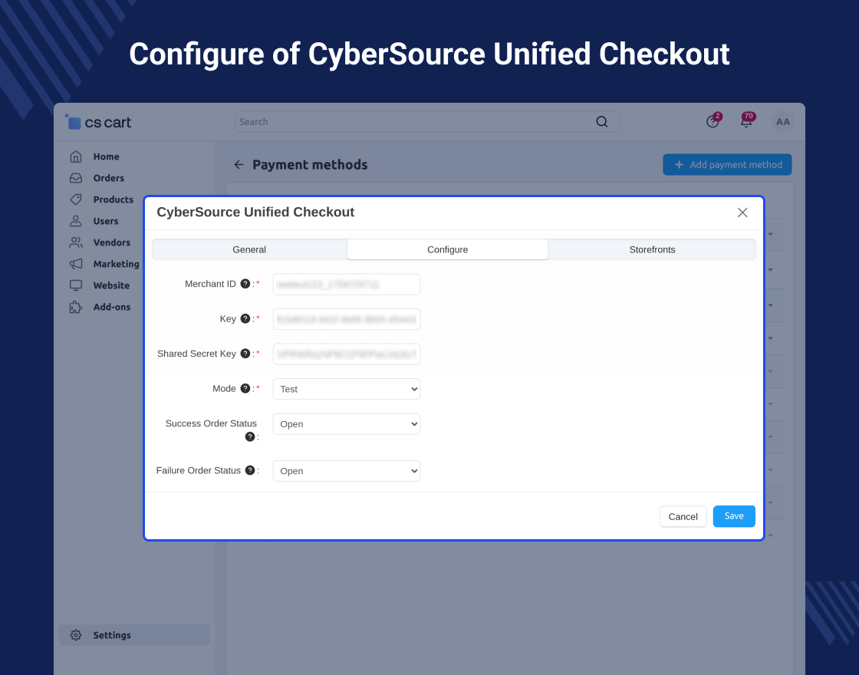Screen dimensions: 859x675
Task: Expand the Success Order Status dropdown
Action: point(347,424)
